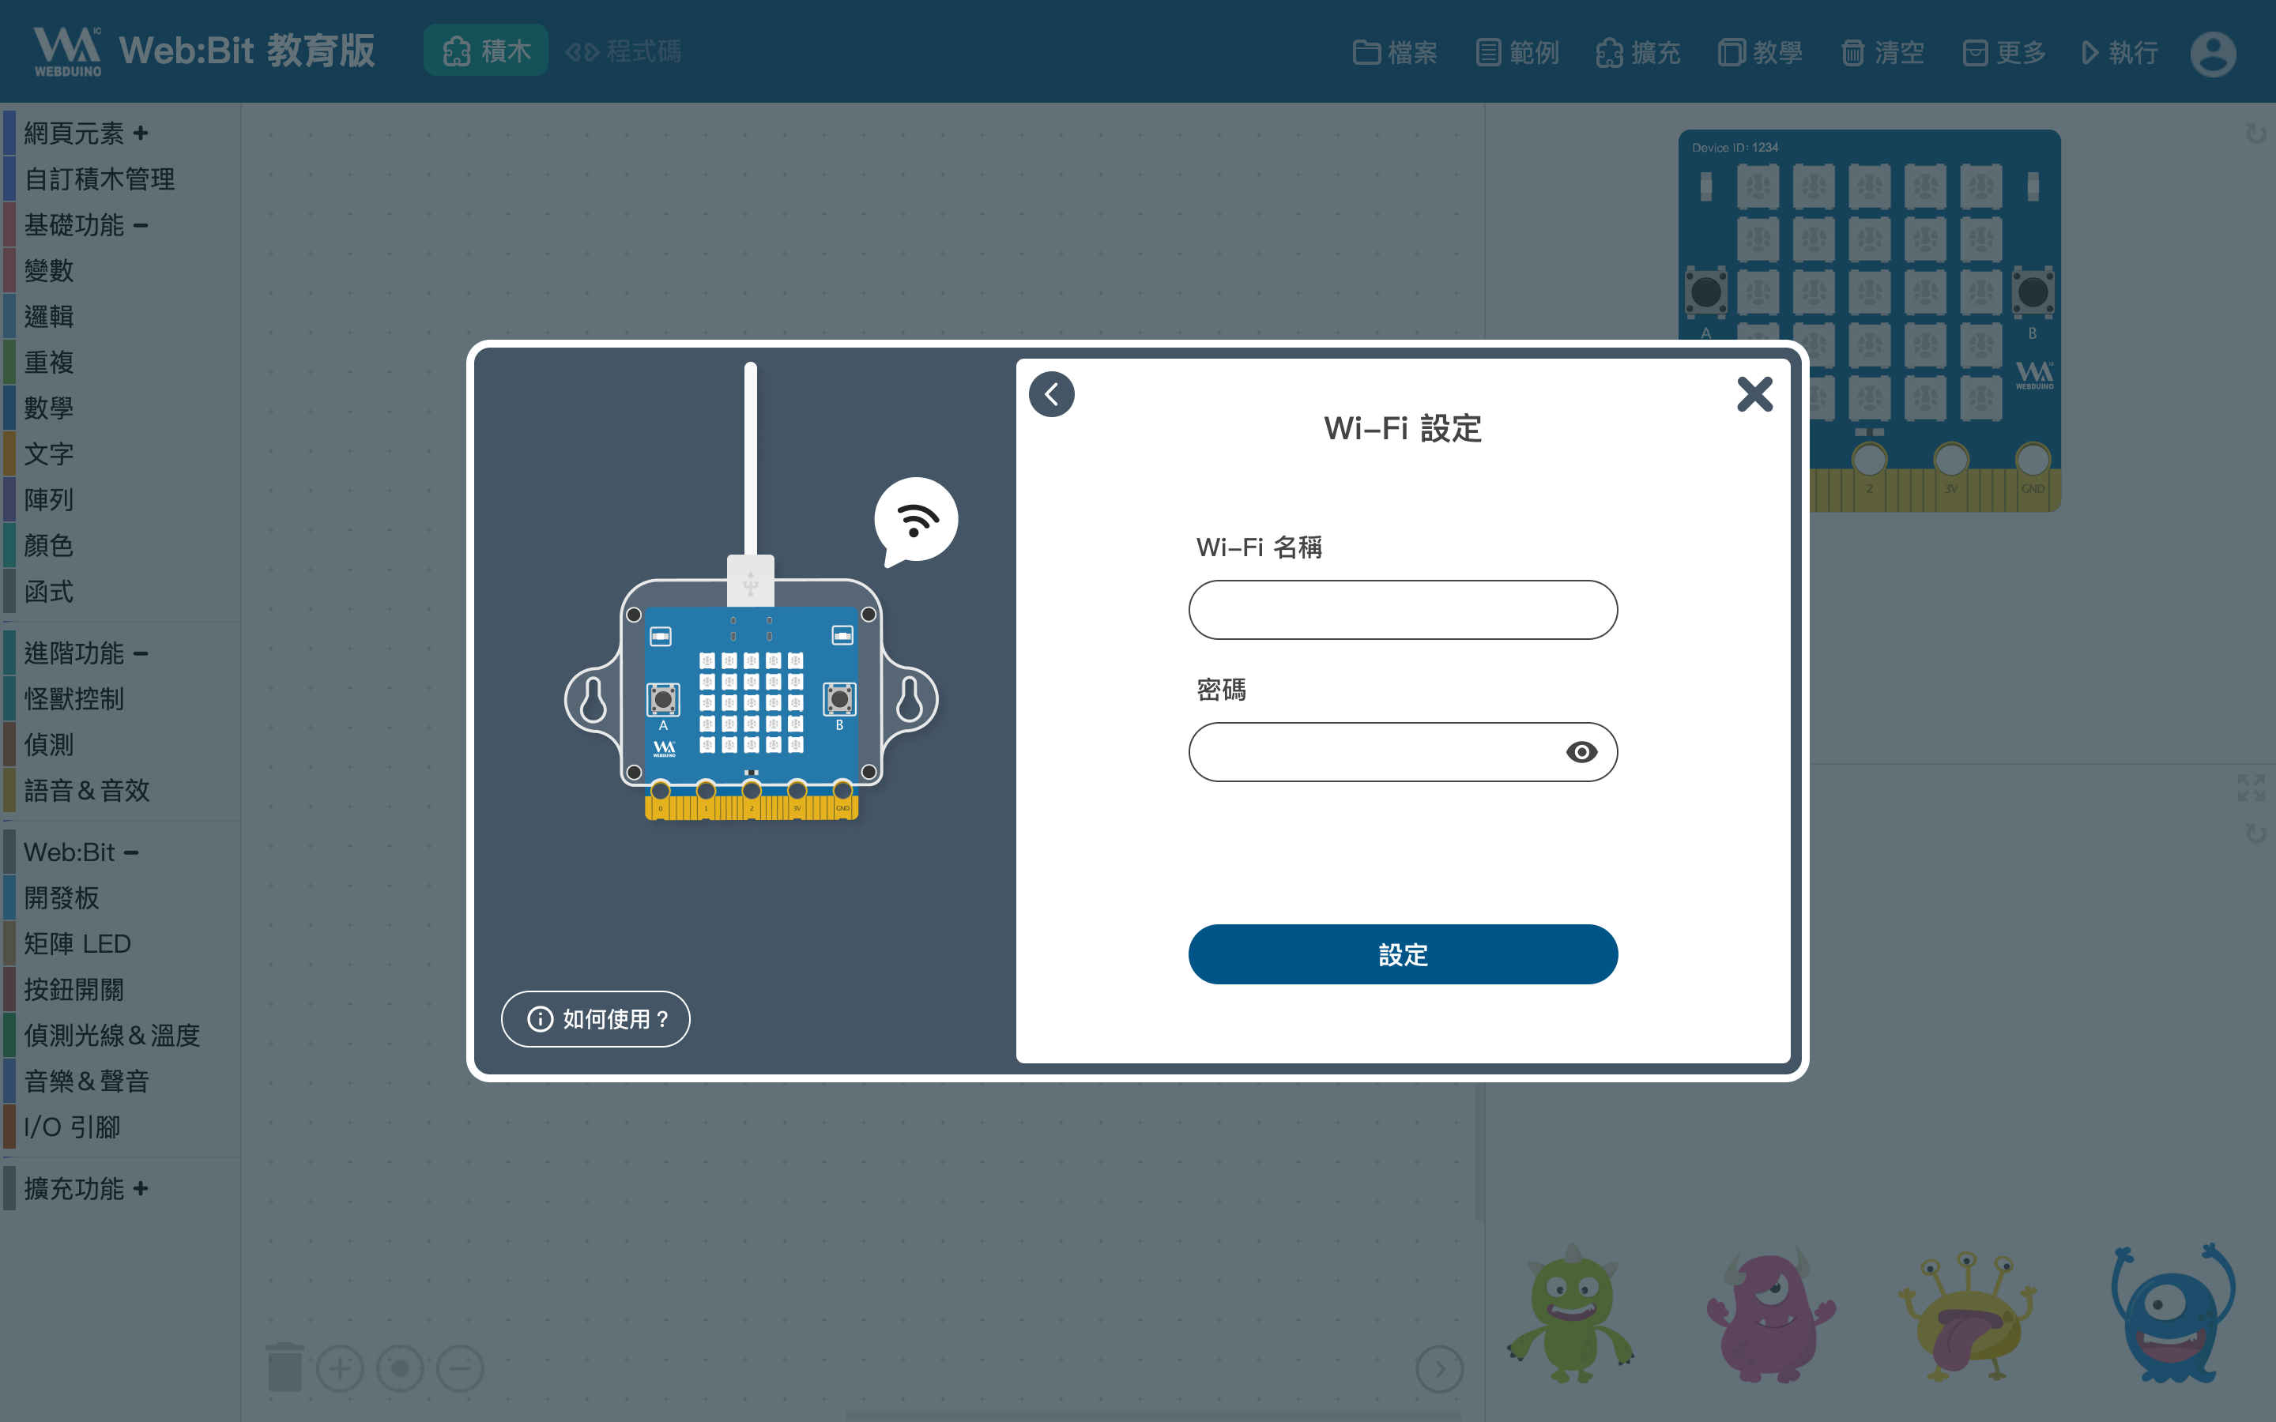Viewport: 2276px width, 1422px height.
Task: Click the back arrow in Wi-Fi dialog
Action: (1052, 394)
